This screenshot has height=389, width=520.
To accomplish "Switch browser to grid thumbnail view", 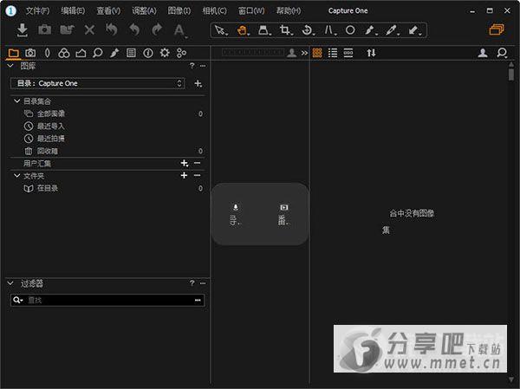I will pyautogui.click(x=317, y=53).
